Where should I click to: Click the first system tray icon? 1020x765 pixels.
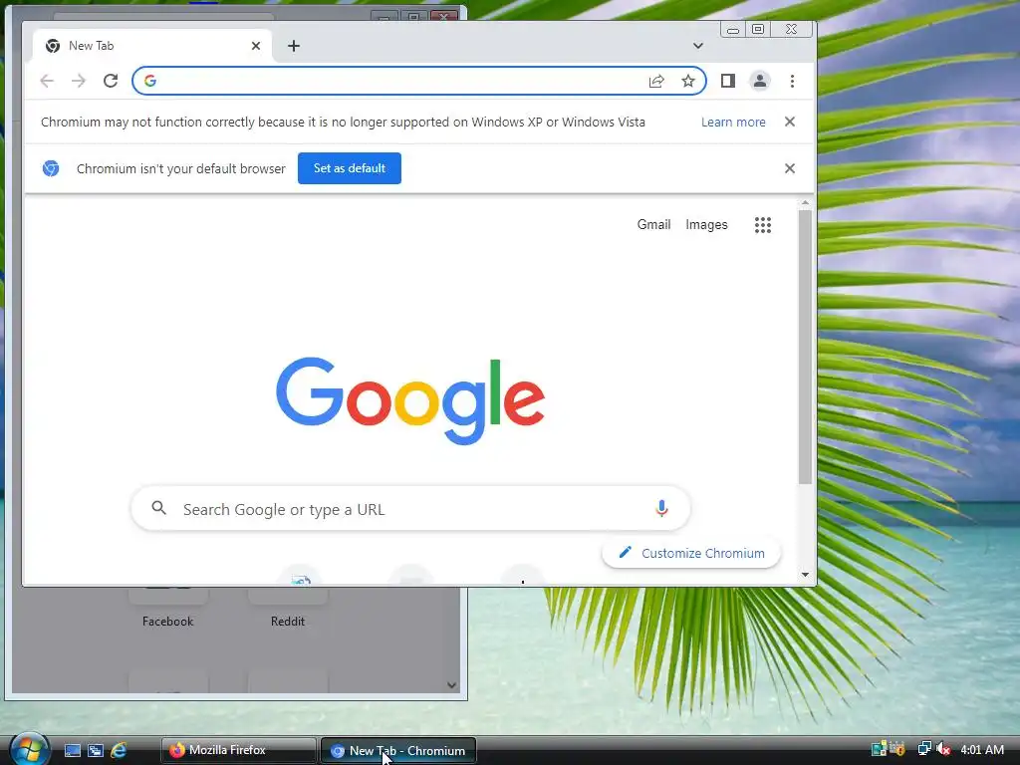point(879,749)
